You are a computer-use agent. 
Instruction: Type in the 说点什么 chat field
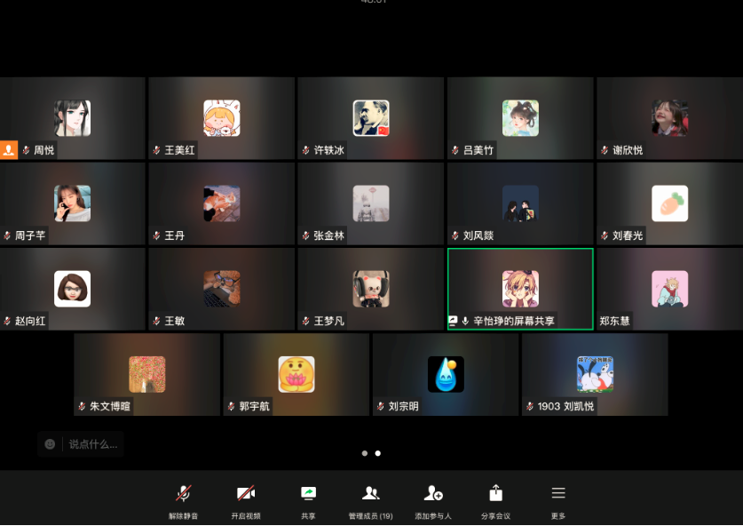click(x=93, y=444)
